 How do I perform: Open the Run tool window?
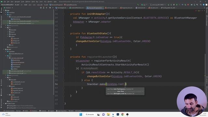(x=19, y=111)
